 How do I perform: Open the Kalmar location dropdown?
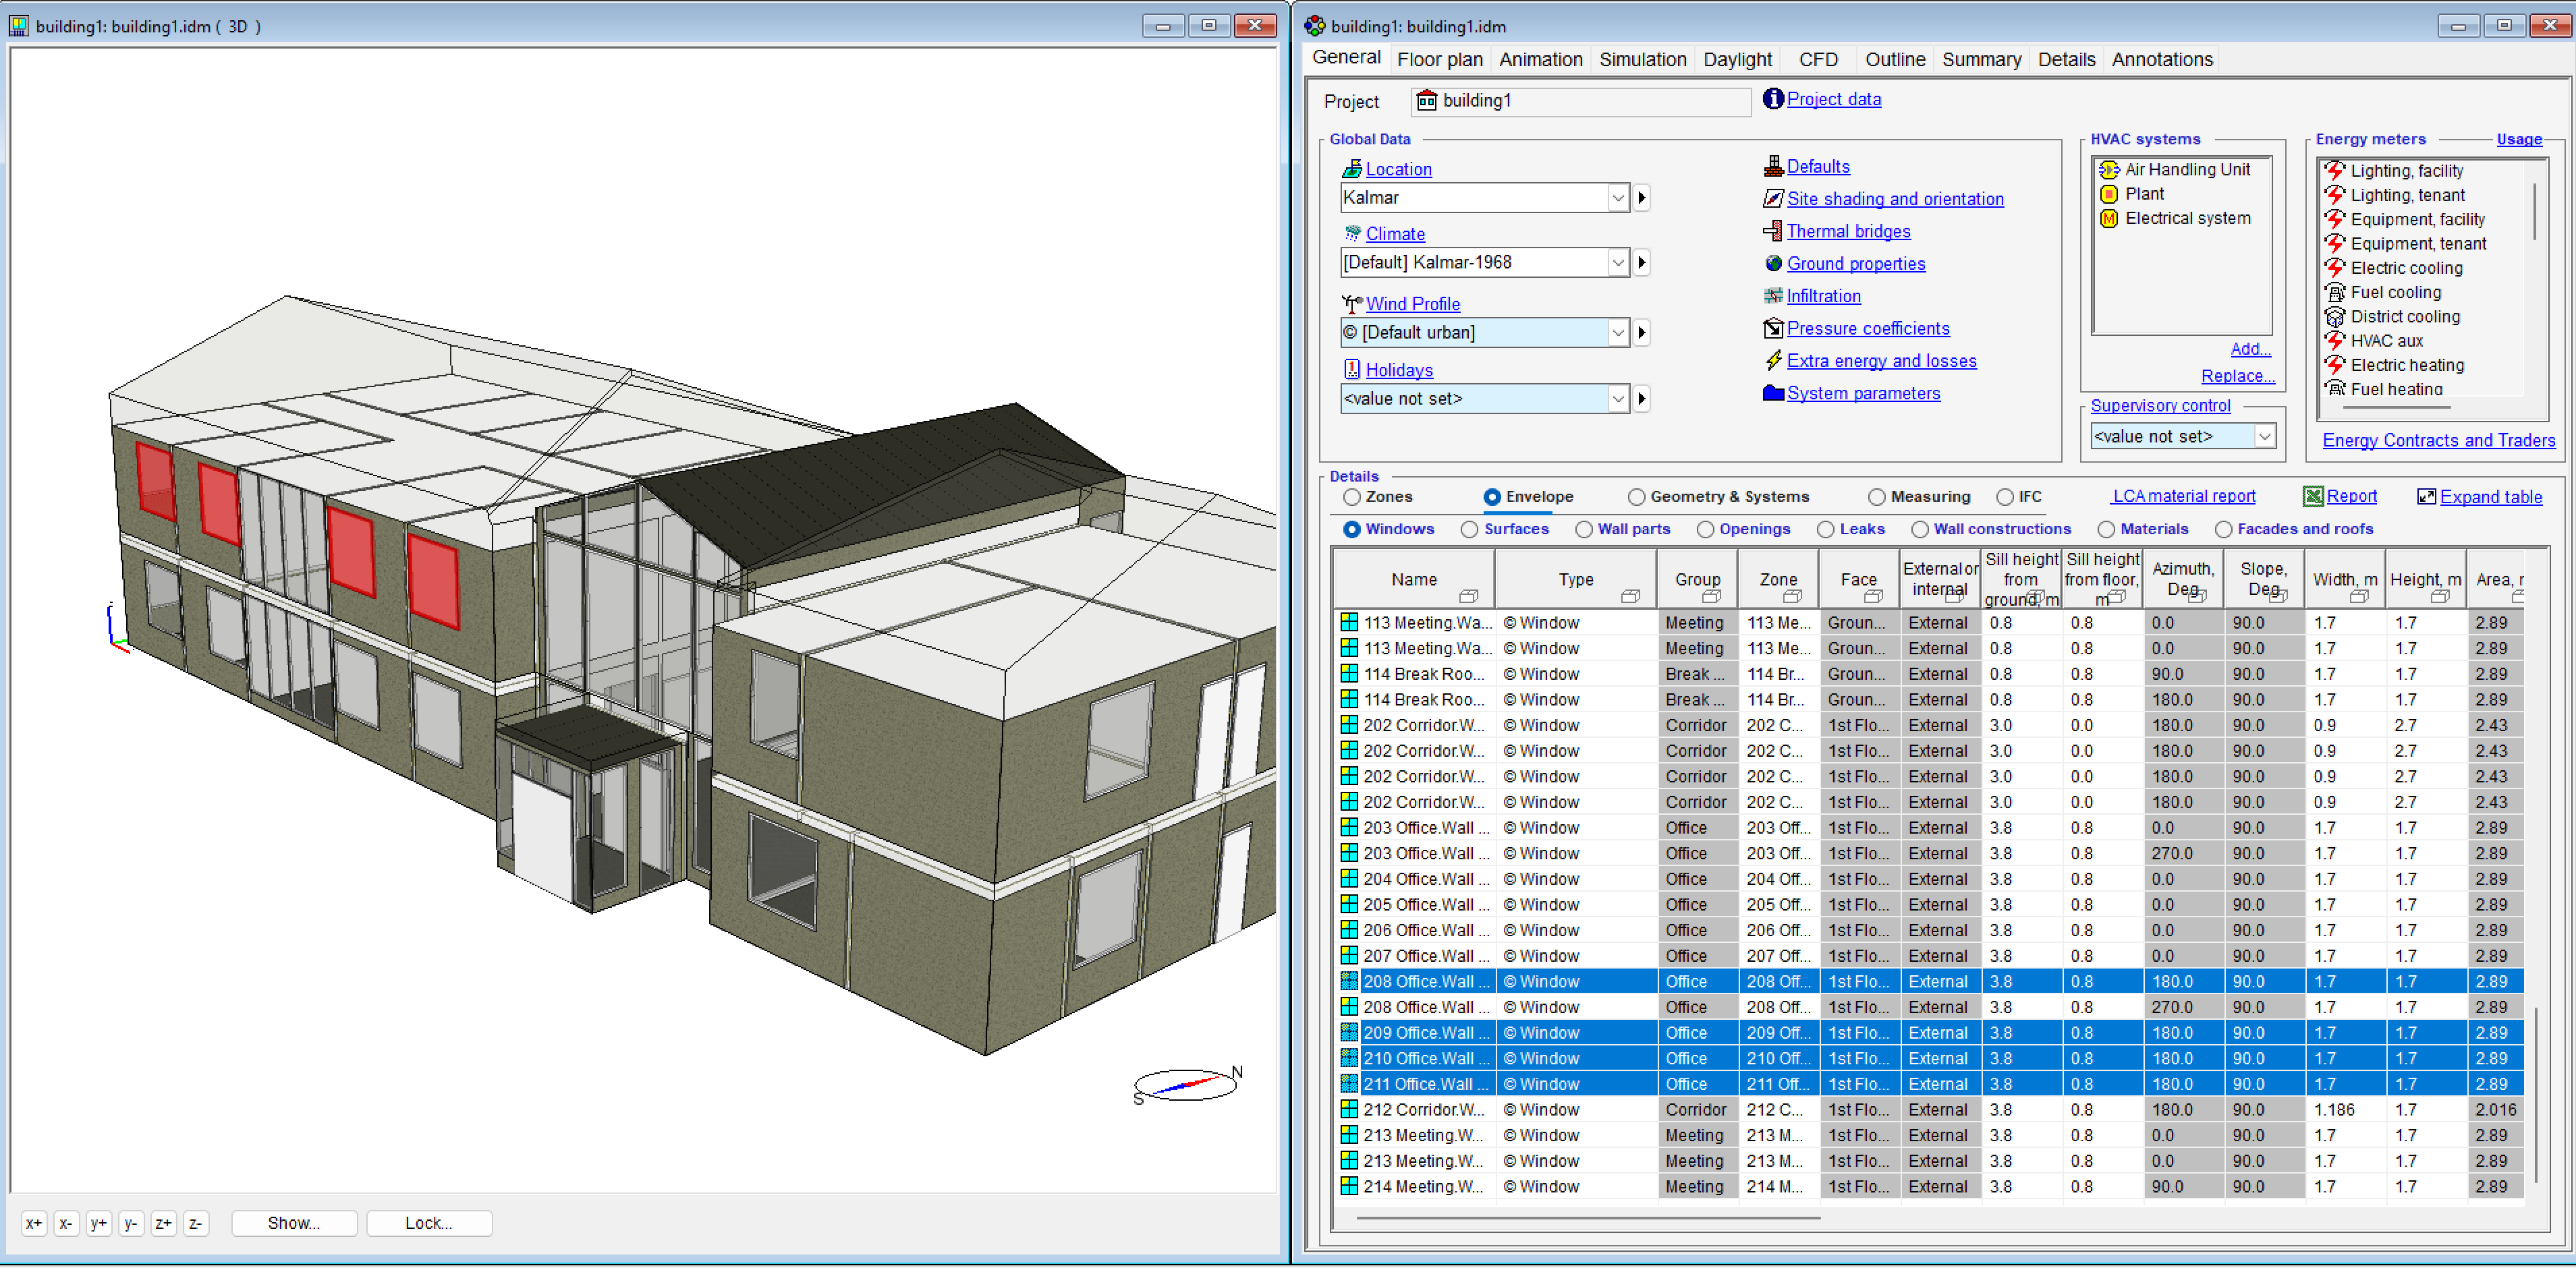coord(1617,198)
